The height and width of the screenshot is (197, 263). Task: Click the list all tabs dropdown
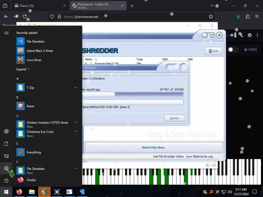pos(212,6)
